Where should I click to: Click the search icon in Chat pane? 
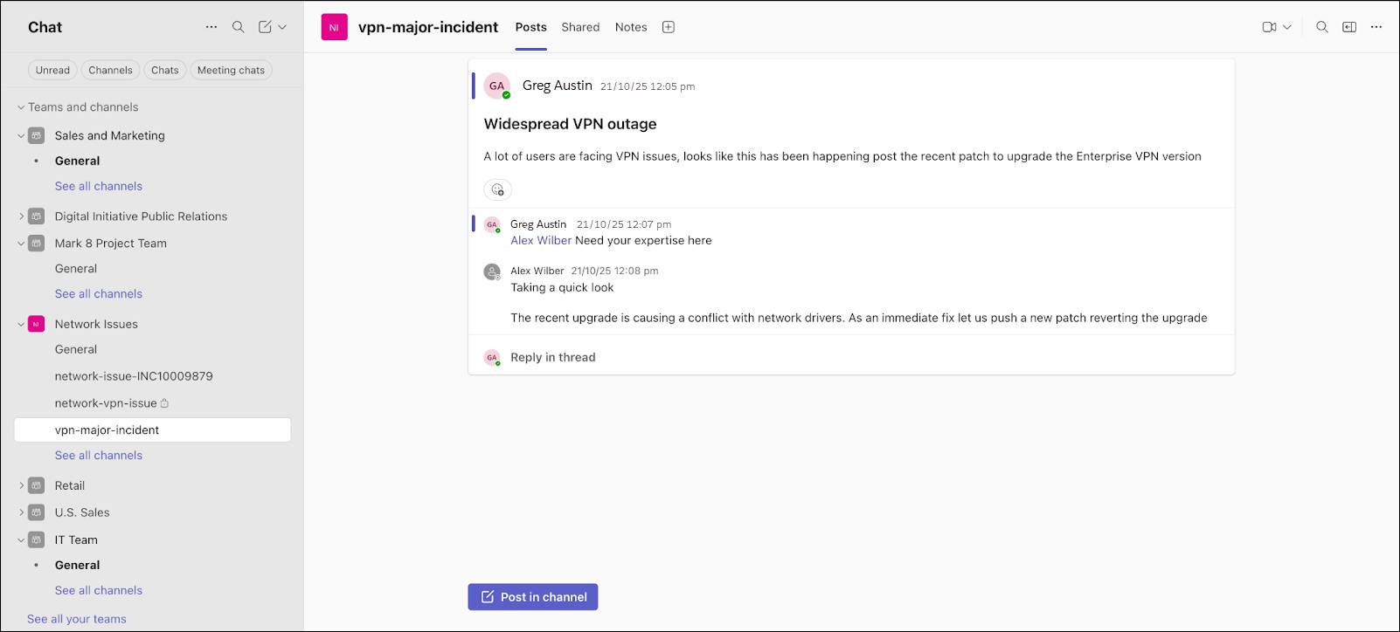click(x=238, y=27)
